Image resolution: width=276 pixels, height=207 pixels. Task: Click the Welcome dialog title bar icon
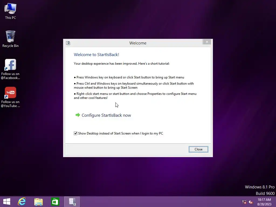[68, 43]
